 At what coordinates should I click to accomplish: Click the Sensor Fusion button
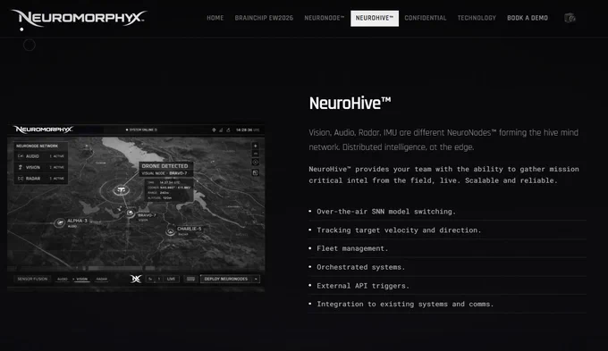pos(32,279)
